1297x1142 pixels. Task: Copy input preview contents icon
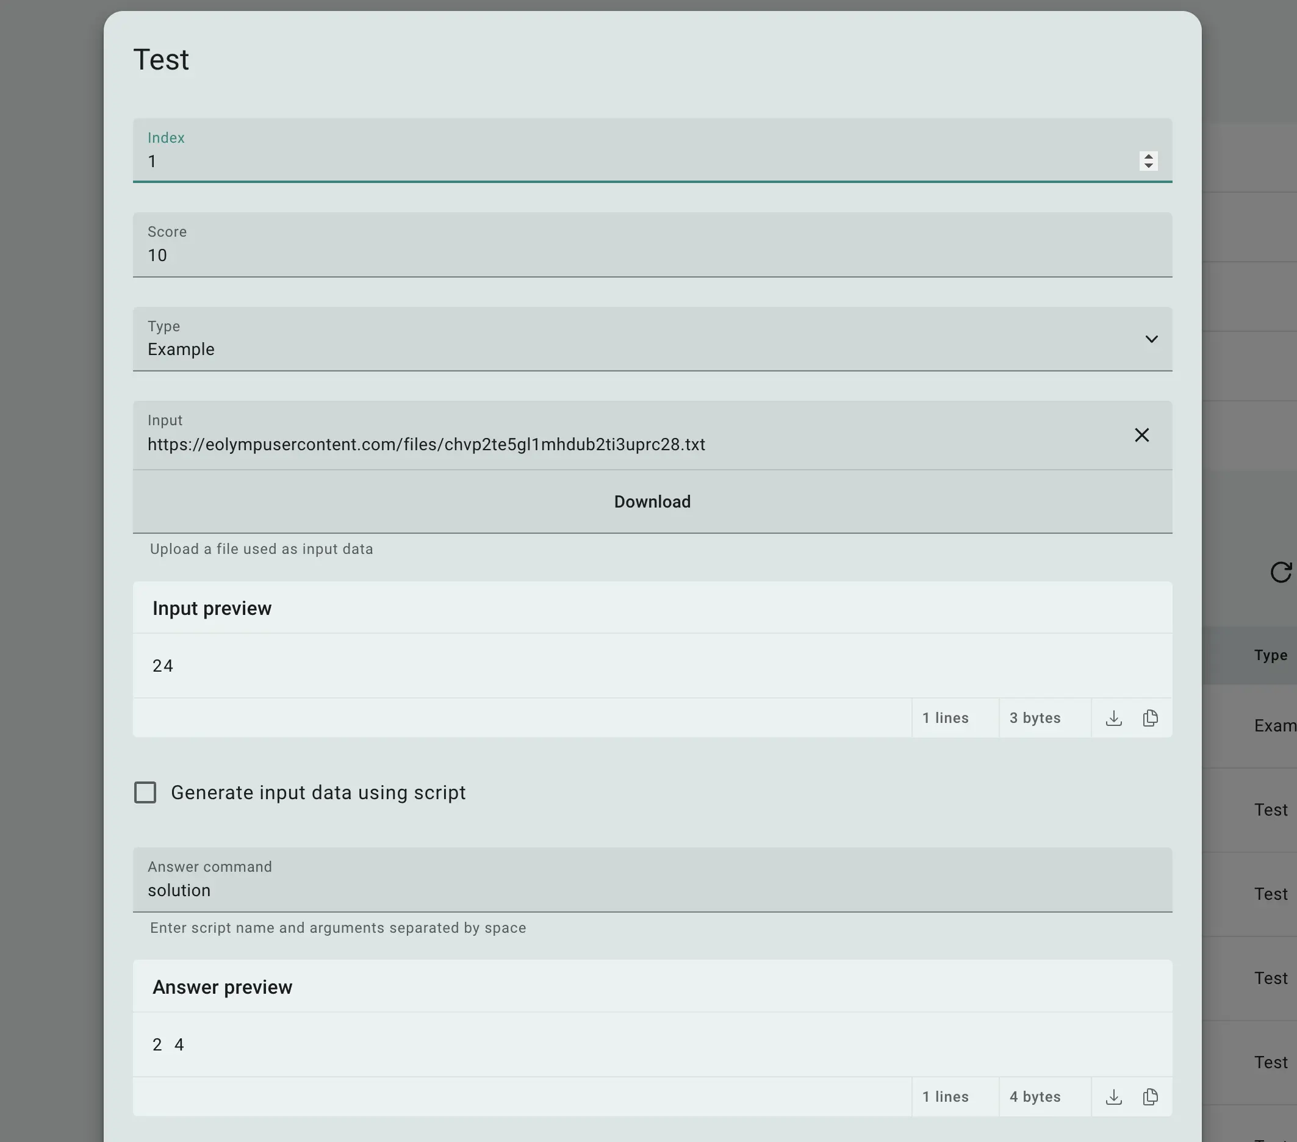1151,718
